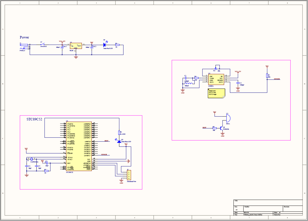Select the 3mm Blue LED D2
308x221 pixels.
point(119,141)
